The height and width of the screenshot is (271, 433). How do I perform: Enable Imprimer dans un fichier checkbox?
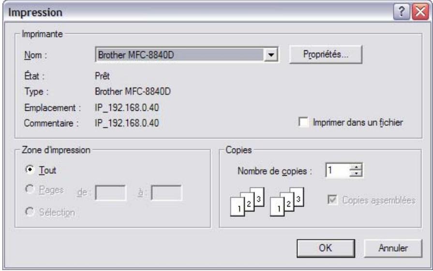click(x=303, y=122)
